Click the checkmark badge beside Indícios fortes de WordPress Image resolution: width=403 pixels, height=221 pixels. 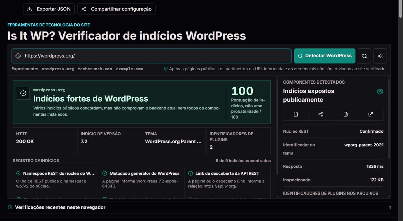[24, 93]
